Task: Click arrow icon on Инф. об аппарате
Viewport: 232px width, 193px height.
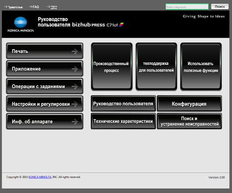Action: [75, 121]
